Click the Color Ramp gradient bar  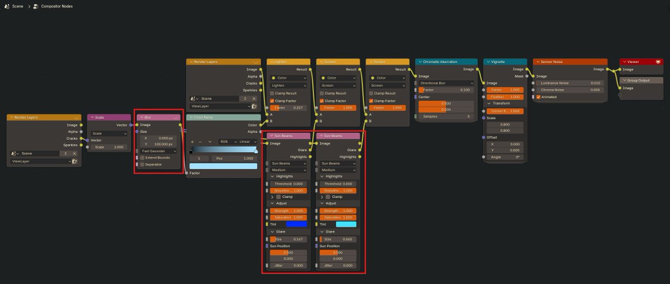(223, 150)
